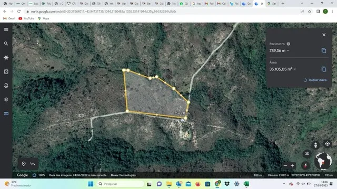
Task: Open the Map Style layers icon
Action: (6, 99)
